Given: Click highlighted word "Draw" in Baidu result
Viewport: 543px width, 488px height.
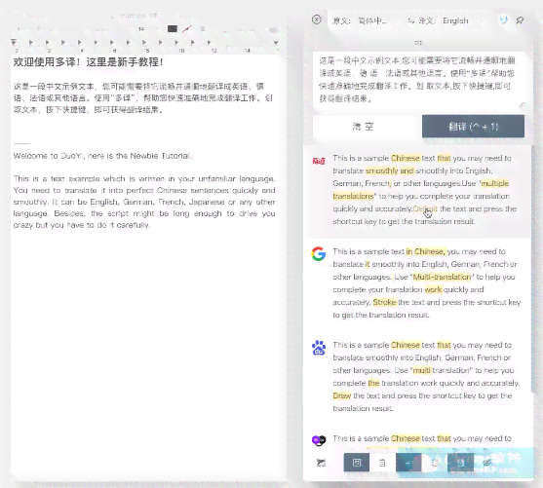Looking at the screenshot, I should [342, 395].
